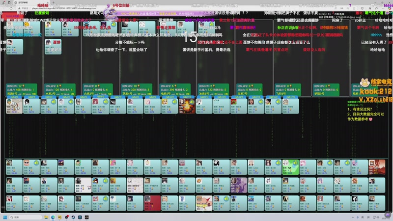Open a new browser tab
The height and width of the screenshot is (221, 393).
53,2
